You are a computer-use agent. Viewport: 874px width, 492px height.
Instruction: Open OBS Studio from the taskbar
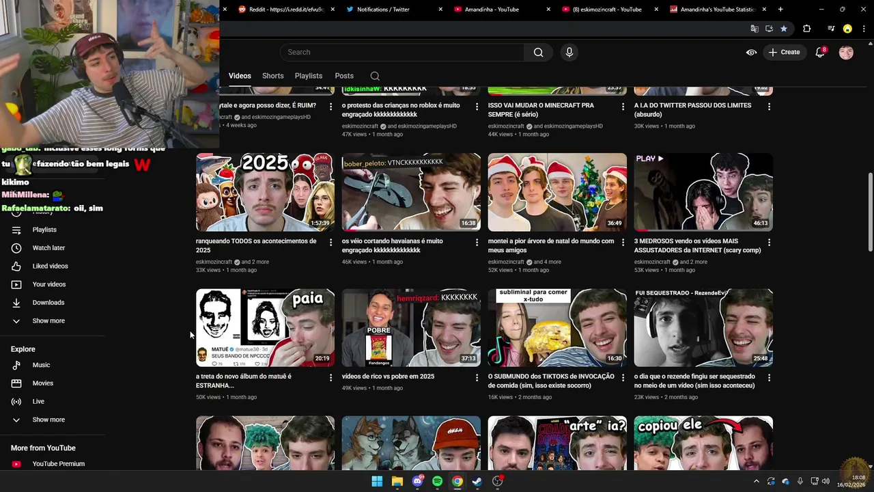(x=498, y=481)
